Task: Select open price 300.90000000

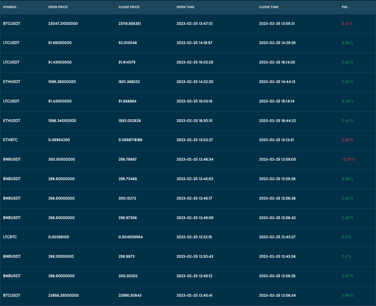Action: pos(62,159)
